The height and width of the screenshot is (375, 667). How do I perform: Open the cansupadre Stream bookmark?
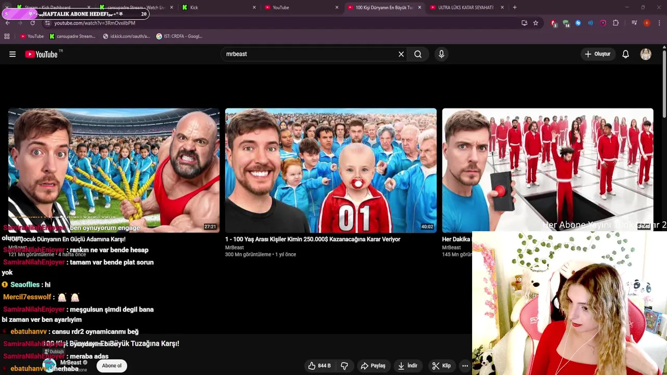(x=72, y=36)
